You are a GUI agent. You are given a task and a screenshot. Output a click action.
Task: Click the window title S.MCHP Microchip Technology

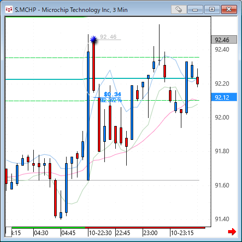point(71,10)
